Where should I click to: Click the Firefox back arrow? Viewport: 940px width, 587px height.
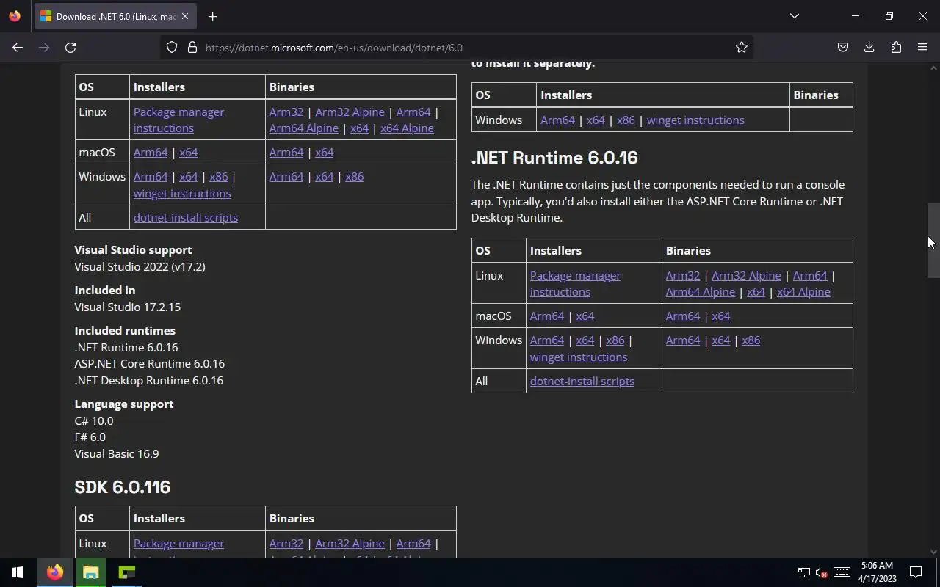pyautogui.click(x=18, y=47)
